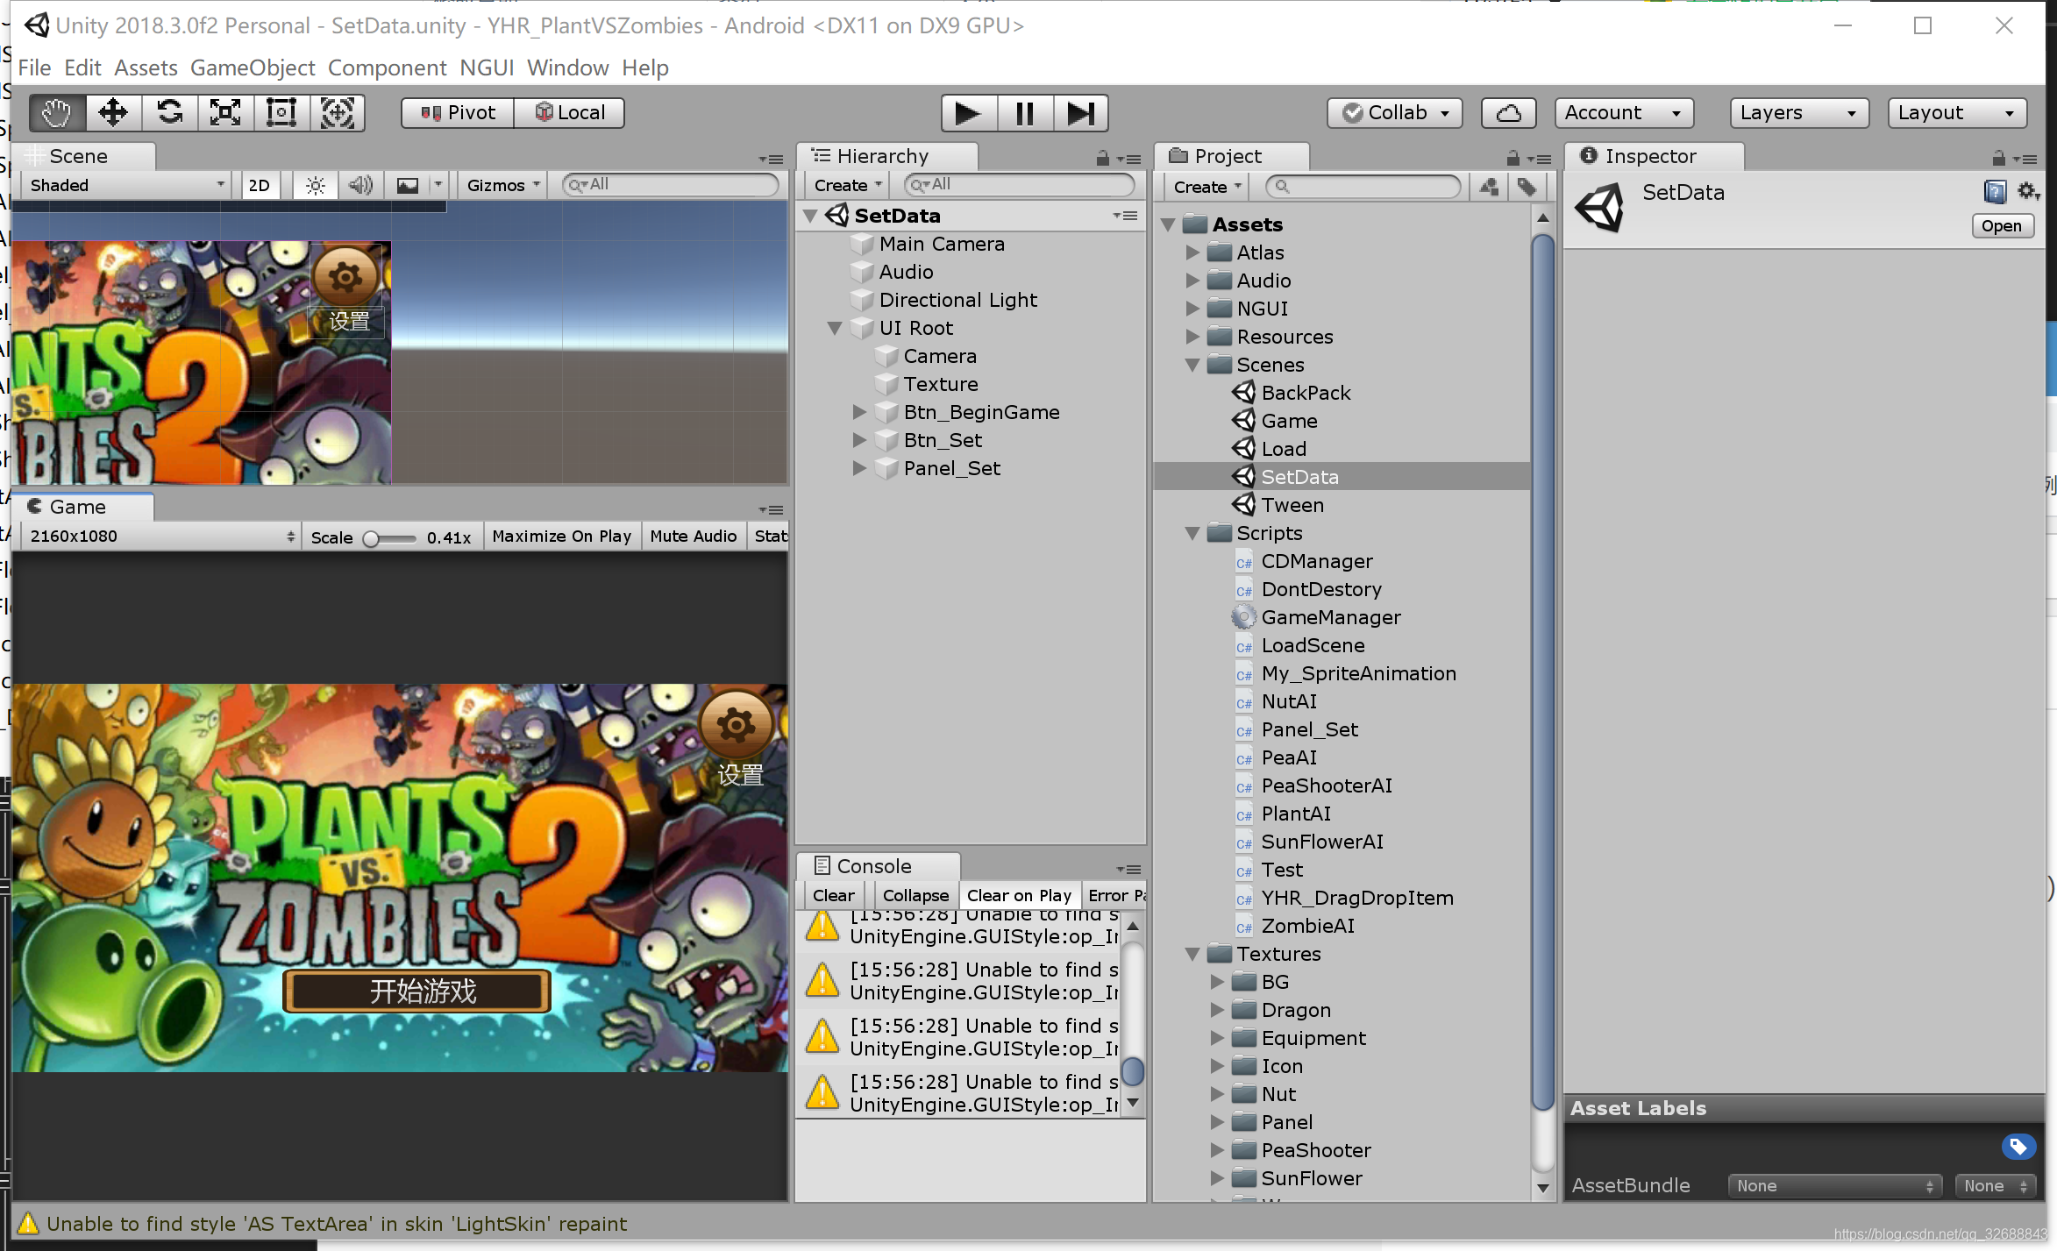Lock the Project panel

(1513, 158)
